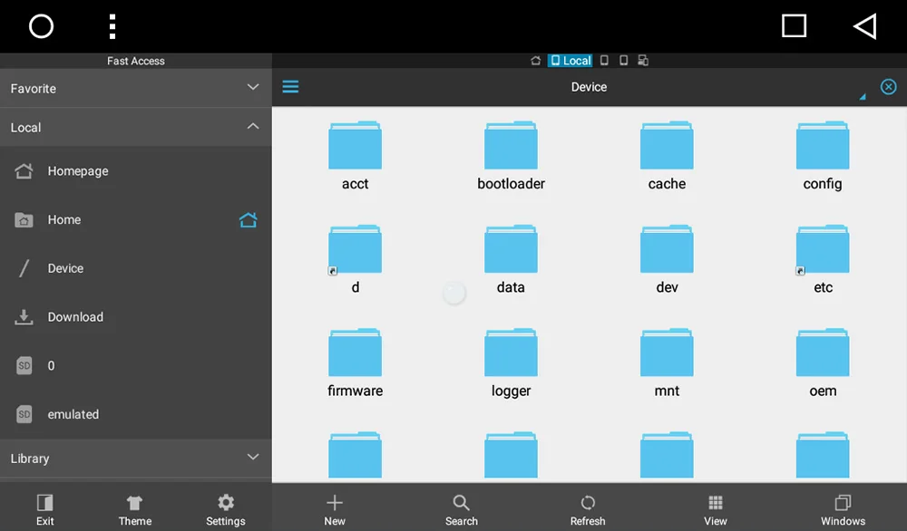The image size is (907, 531).
Task: Click the Exit button
Action: [45, 509]
